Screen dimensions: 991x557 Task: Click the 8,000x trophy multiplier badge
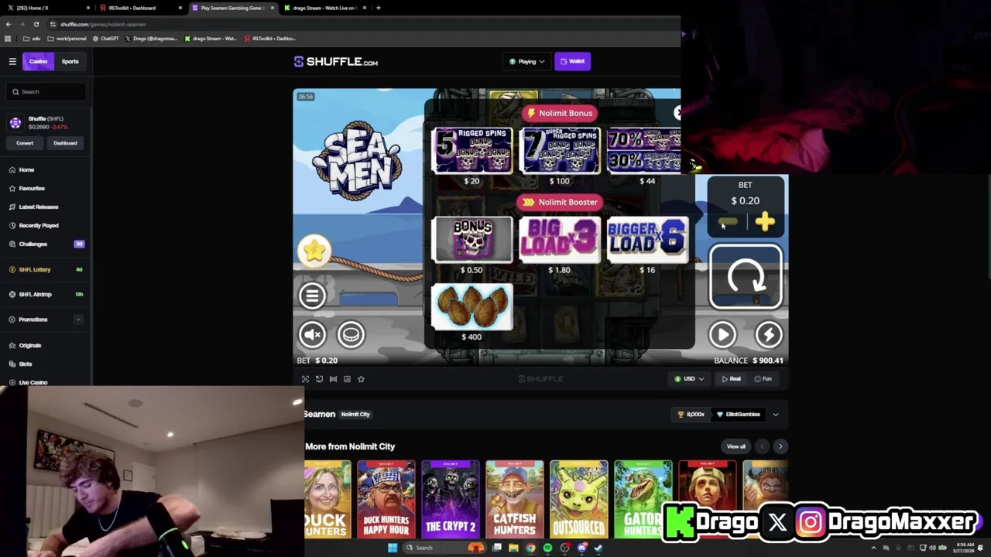click(691, 415)
